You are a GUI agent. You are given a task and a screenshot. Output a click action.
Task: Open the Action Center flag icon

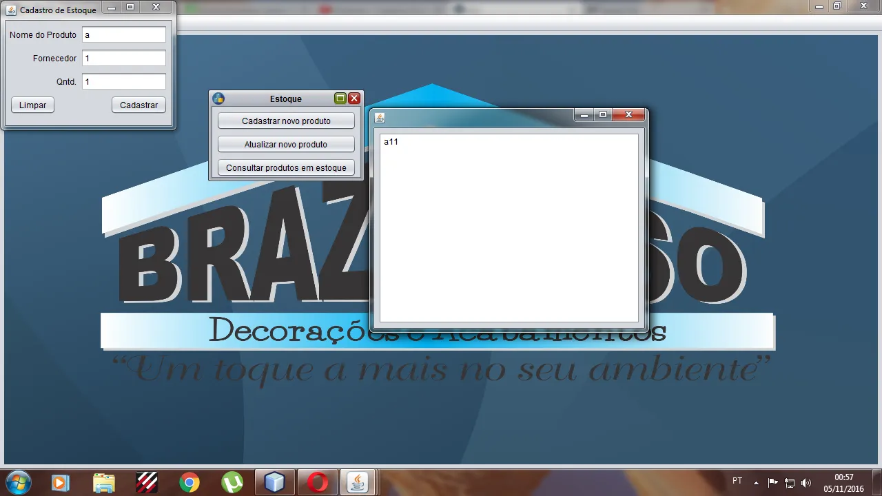[x=772, y=482]
